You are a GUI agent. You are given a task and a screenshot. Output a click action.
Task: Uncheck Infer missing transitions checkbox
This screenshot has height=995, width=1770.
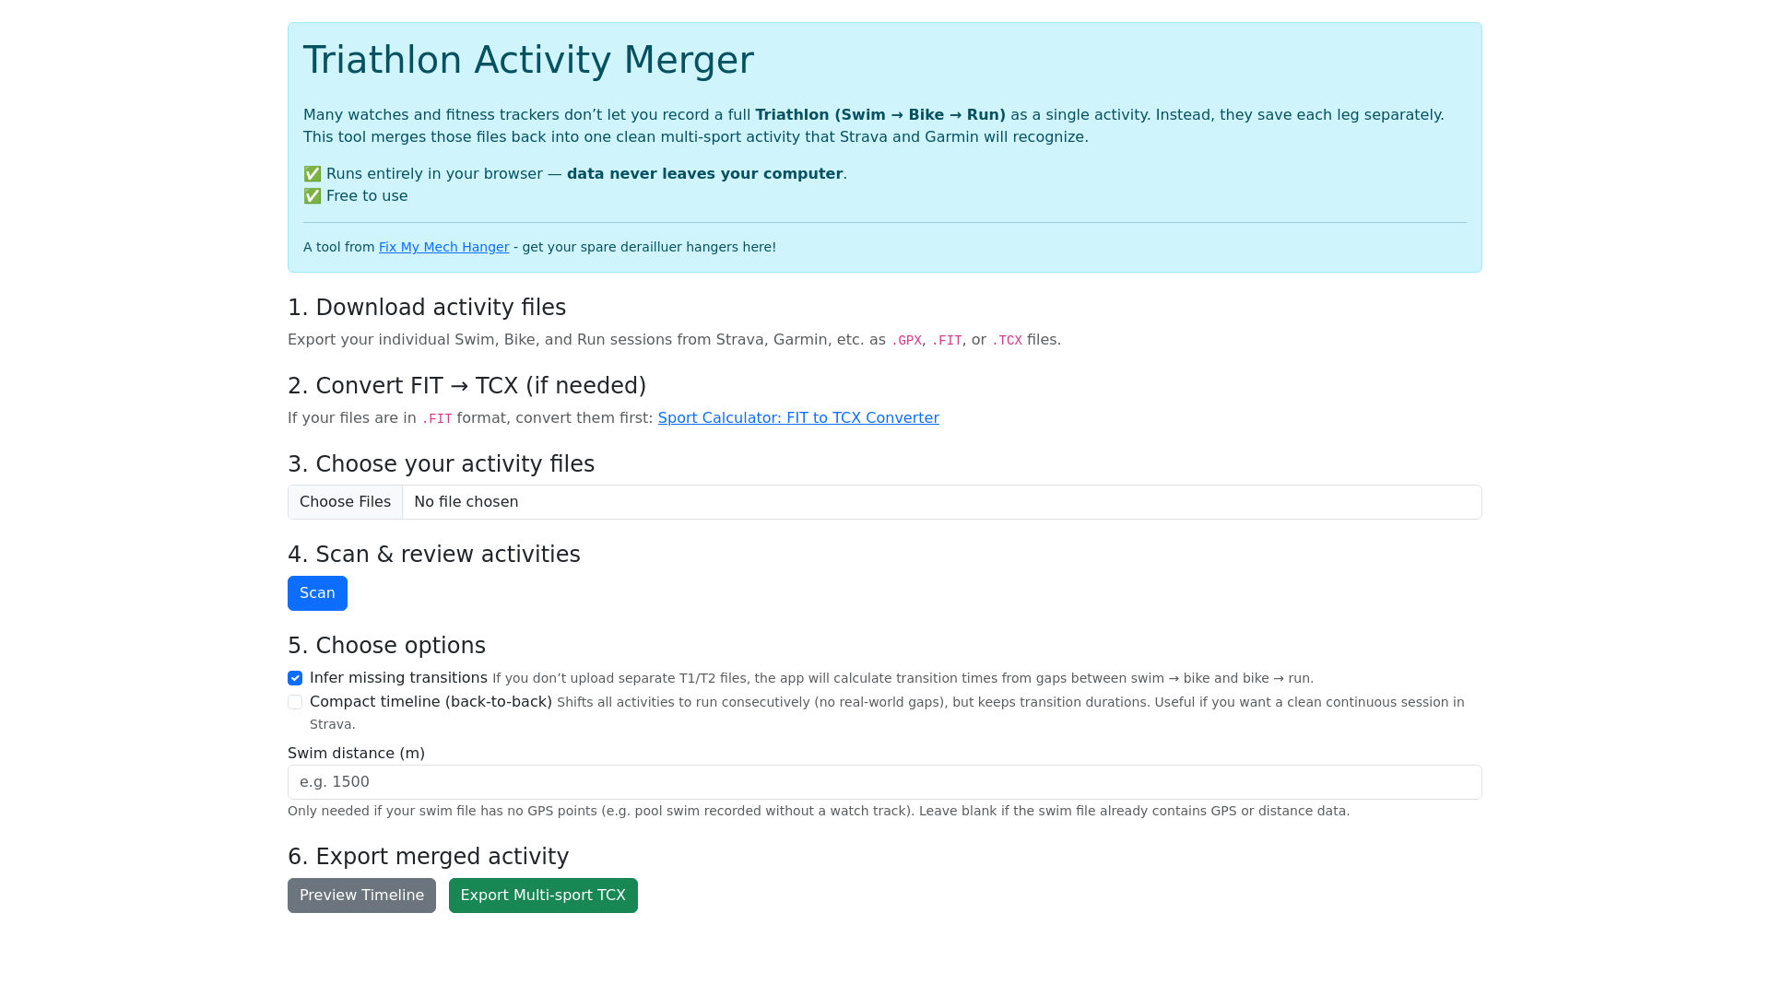295,678
